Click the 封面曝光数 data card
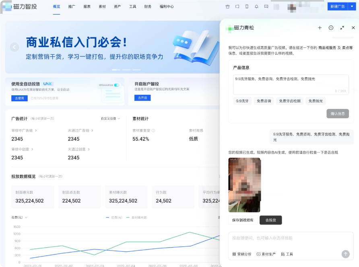359x267 pixels. coord(33,197)
